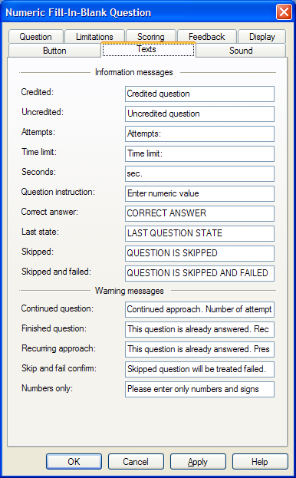The height and width of the screenshot is (478, 296).
Task: Click the CORRECT ANSWER text field
Action: click(x=199, y=213)
